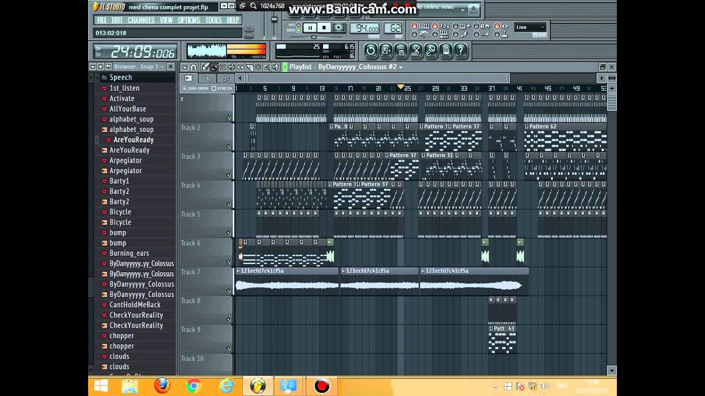705x396 pixels.
Task: Click the record button in transport
Action: point(338,28)
